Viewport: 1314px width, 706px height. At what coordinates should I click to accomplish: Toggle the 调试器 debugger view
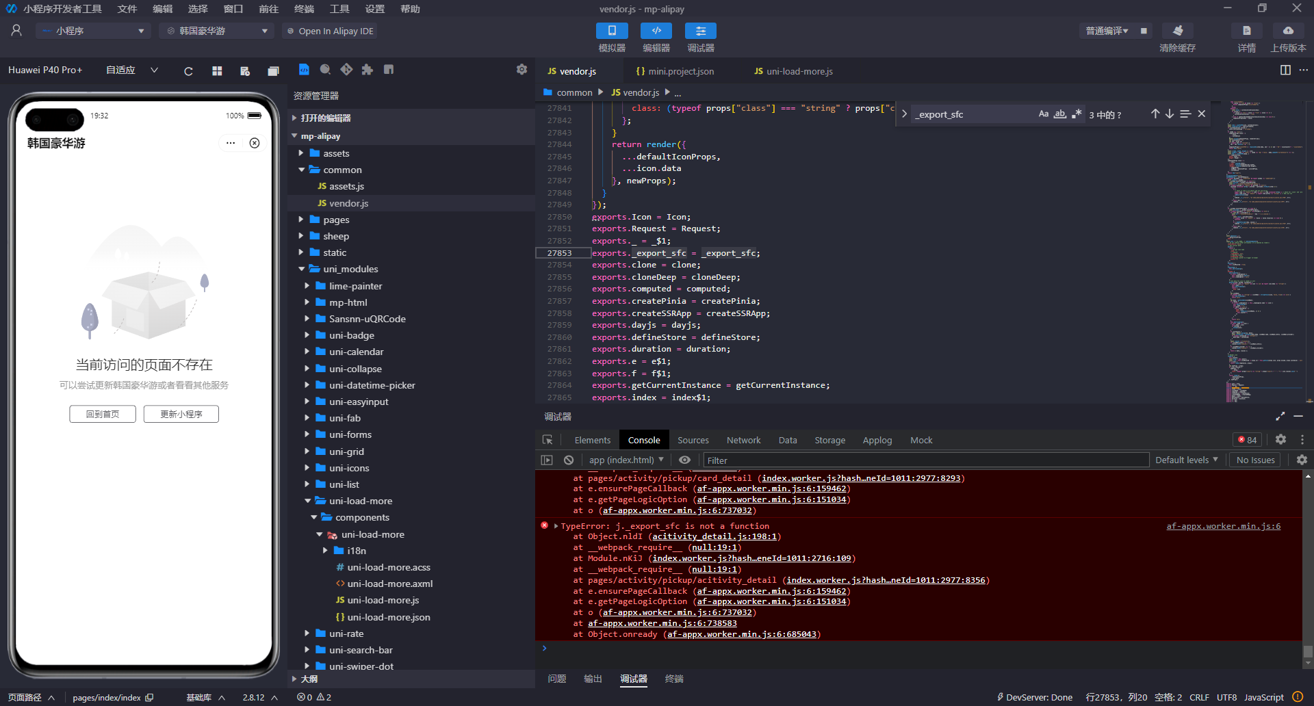coord(701,31)
